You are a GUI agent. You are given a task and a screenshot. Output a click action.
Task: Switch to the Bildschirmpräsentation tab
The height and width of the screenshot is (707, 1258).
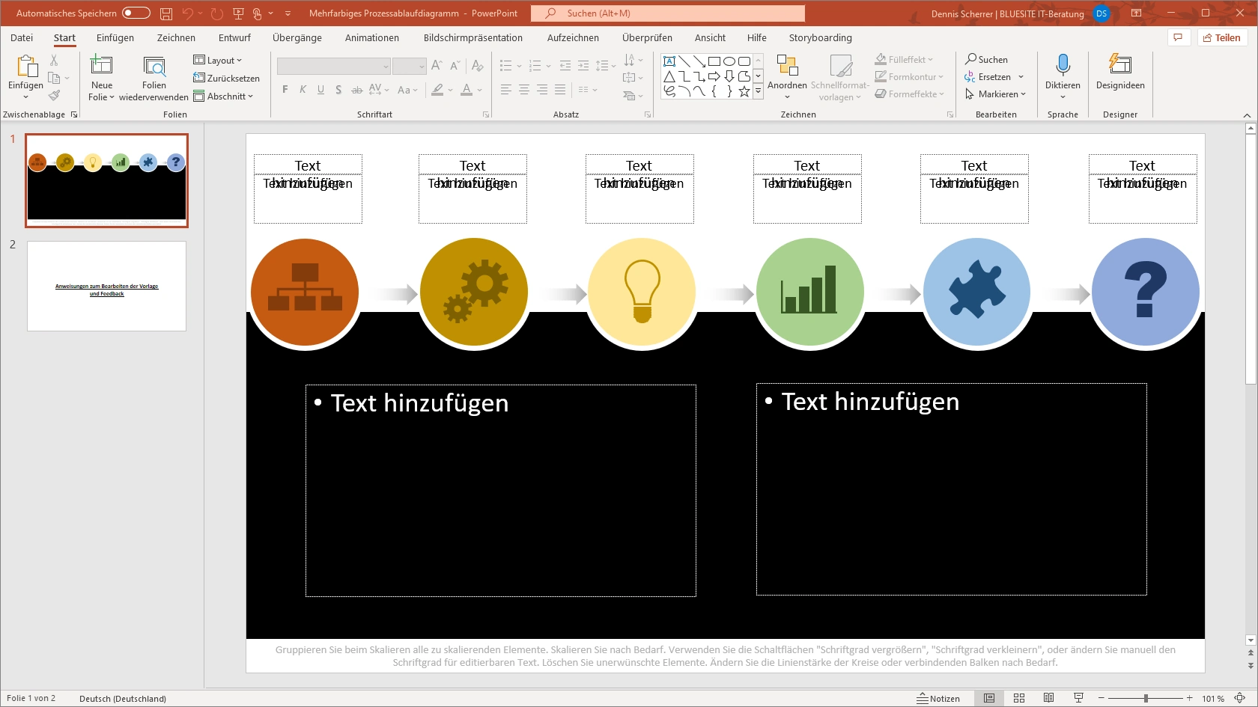point(473,37)
